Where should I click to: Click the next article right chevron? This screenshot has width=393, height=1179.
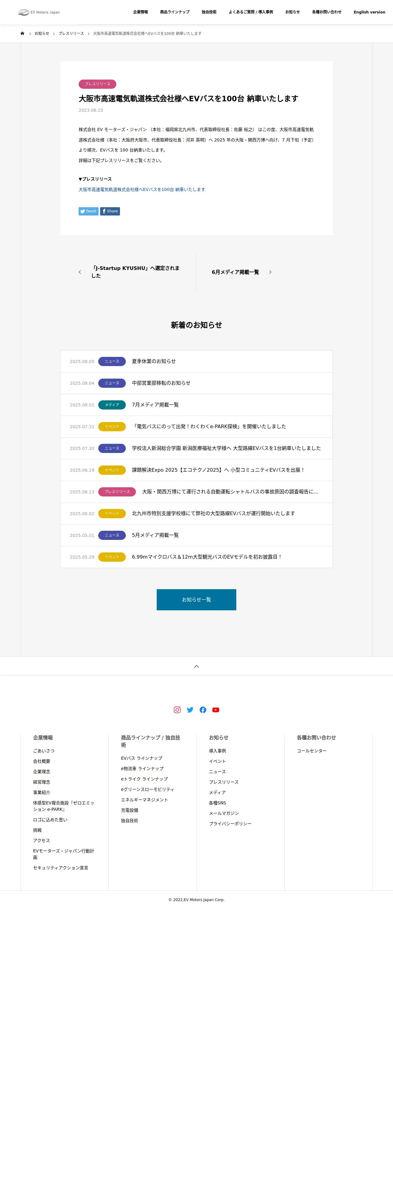coord(270,272)
